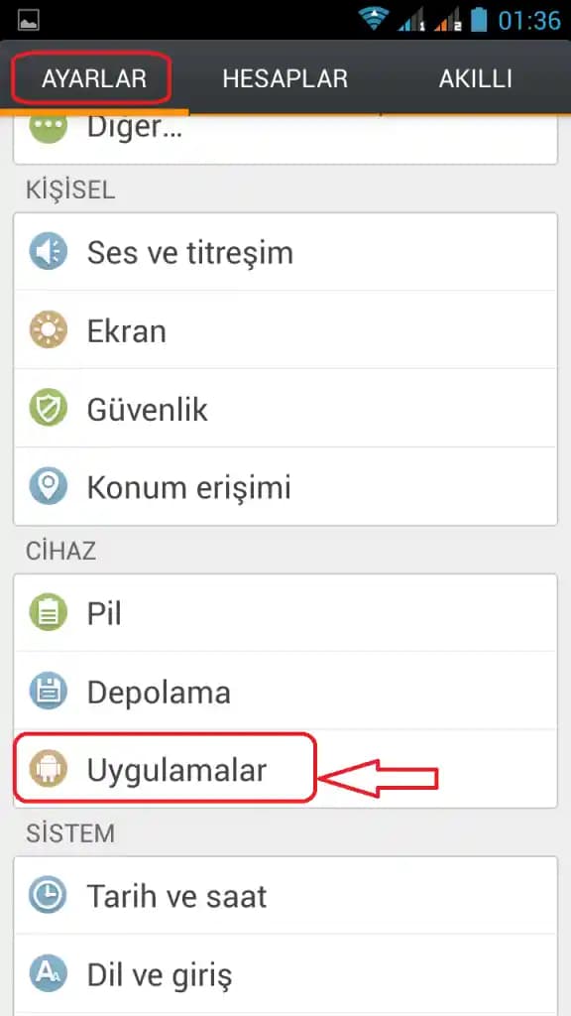Click the green shield icon for Güvenlik
This screenshot has width=571, height=1016.
49,409
